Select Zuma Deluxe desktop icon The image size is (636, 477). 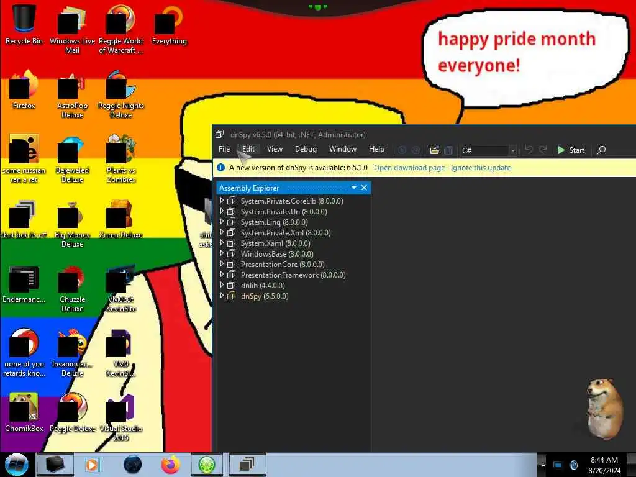tap(121, 219)
